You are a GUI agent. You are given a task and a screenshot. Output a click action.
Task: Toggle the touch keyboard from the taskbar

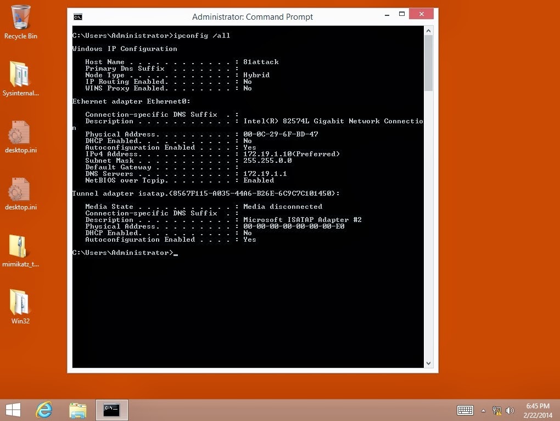[464, 410]
